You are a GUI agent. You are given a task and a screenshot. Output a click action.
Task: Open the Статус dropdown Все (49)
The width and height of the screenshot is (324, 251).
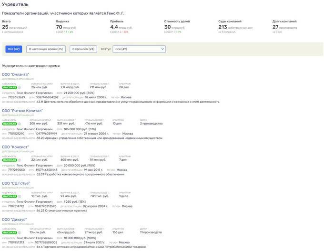pos(139,49)
